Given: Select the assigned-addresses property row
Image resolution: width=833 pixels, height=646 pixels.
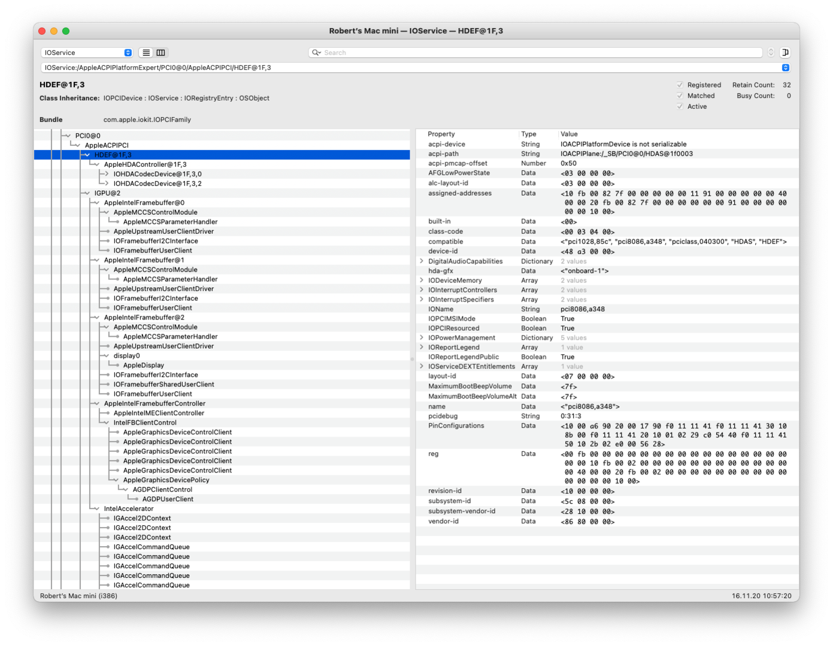Looking at the screenshot, I should pos(607,202).
